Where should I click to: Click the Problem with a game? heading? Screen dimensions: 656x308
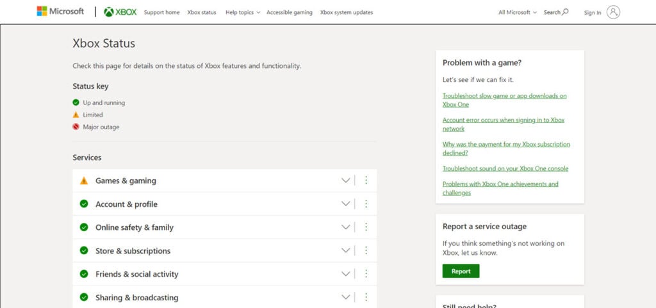[482, 63]
